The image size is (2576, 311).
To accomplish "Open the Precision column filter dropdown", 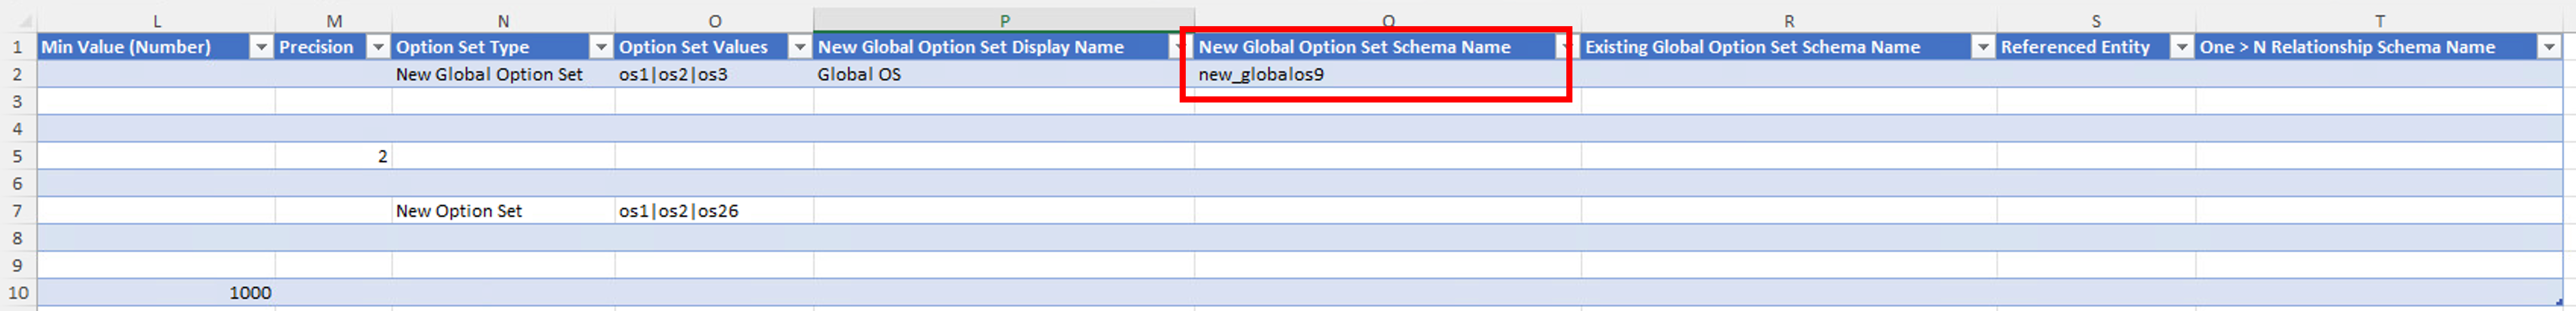I will click(378, 47).
